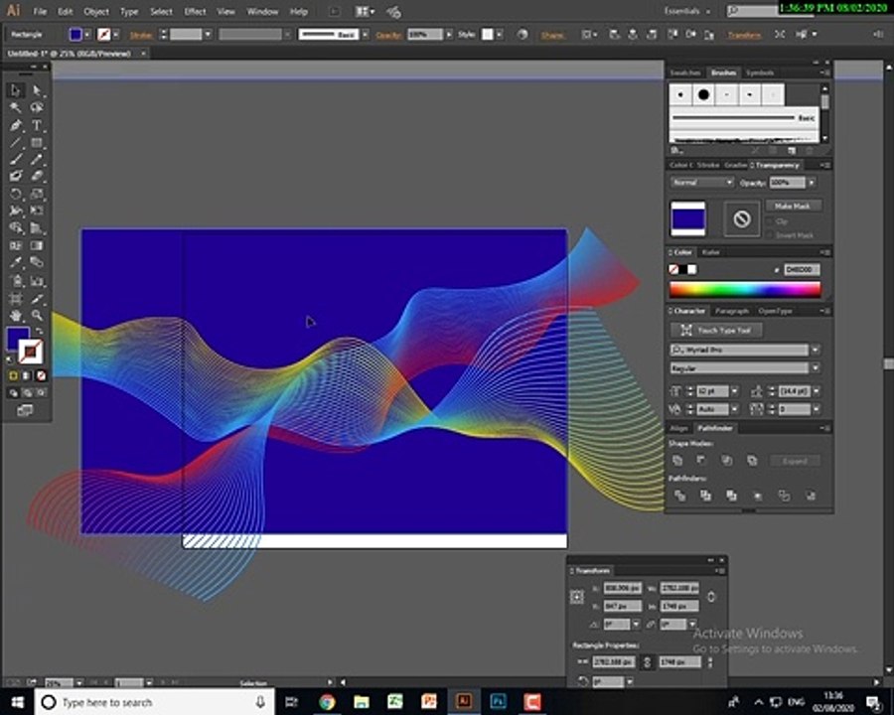Switch to the Paragraph tab
Screen dimensions: 894x715
[x=731, y=311]
